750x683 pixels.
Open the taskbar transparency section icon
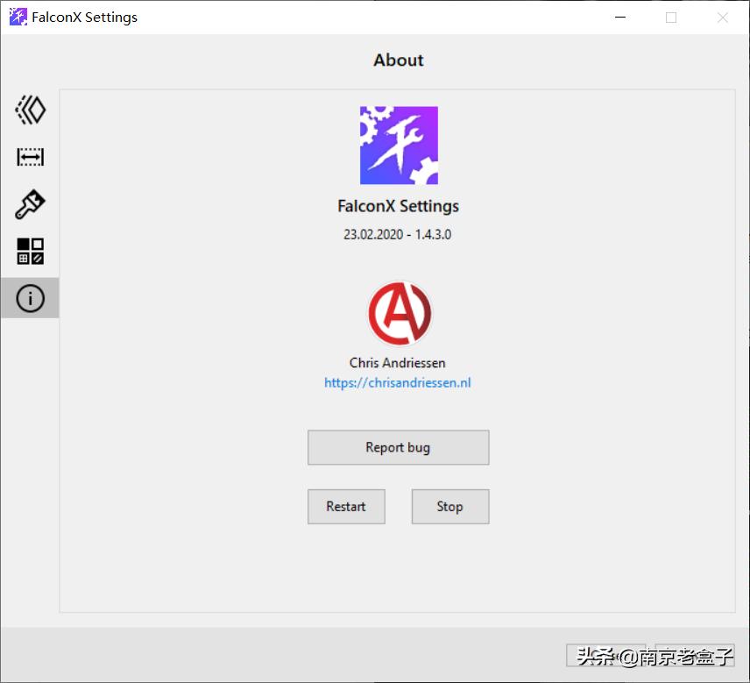tap(30, 110)
